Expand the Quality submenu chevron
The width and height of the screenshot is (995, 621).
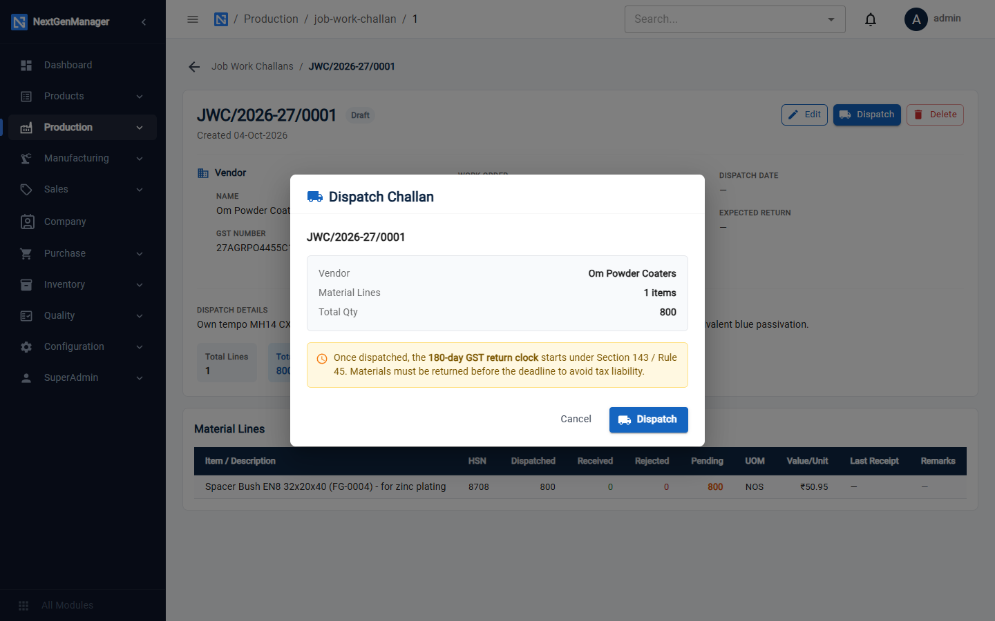(x=140, y=316)
